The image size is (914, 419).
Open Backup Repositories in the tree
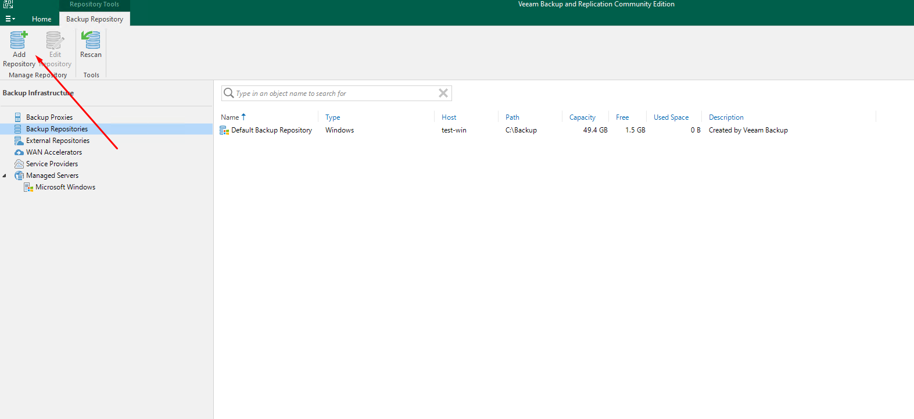click(57, 129)
